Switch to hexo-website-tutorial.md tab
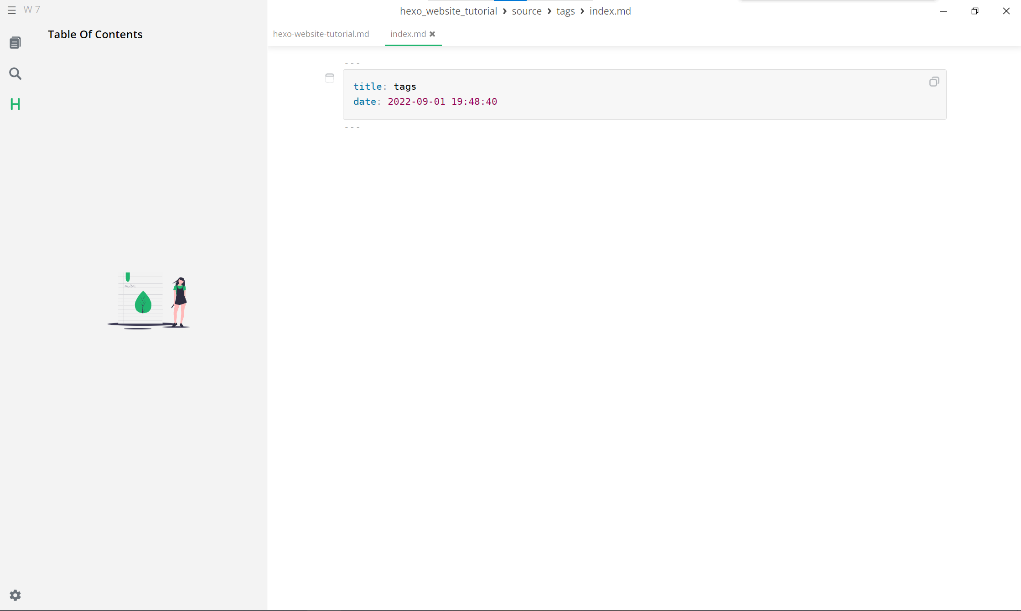 click(x=321, y=34)
